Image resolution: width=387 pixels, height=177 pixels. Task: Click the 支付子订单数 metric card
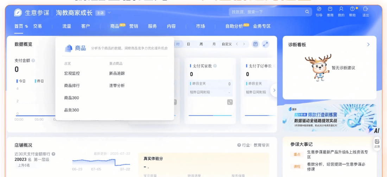(258, 91)
